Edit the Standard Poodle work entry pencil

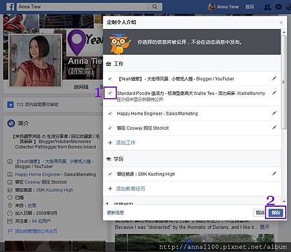tap(274, 93)
